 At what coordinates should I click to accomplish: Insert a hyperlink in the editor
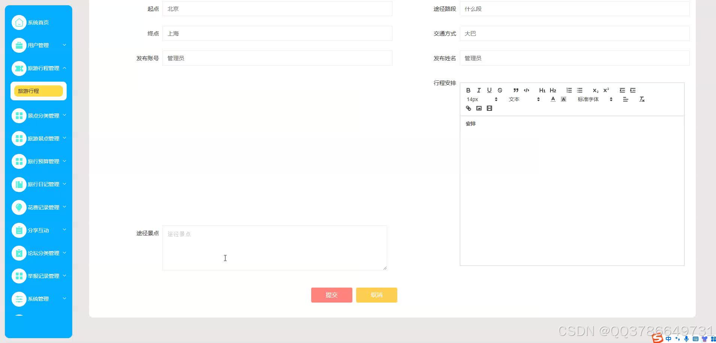pyautogui.click(x=468, y=108)
